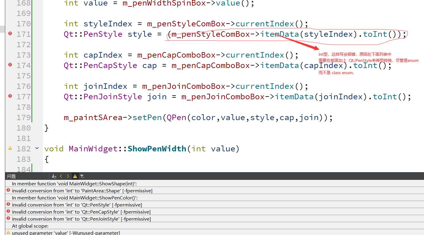Click the PenJoinStyle type name on line 177
424x235 pixels.
coord(113,97)
